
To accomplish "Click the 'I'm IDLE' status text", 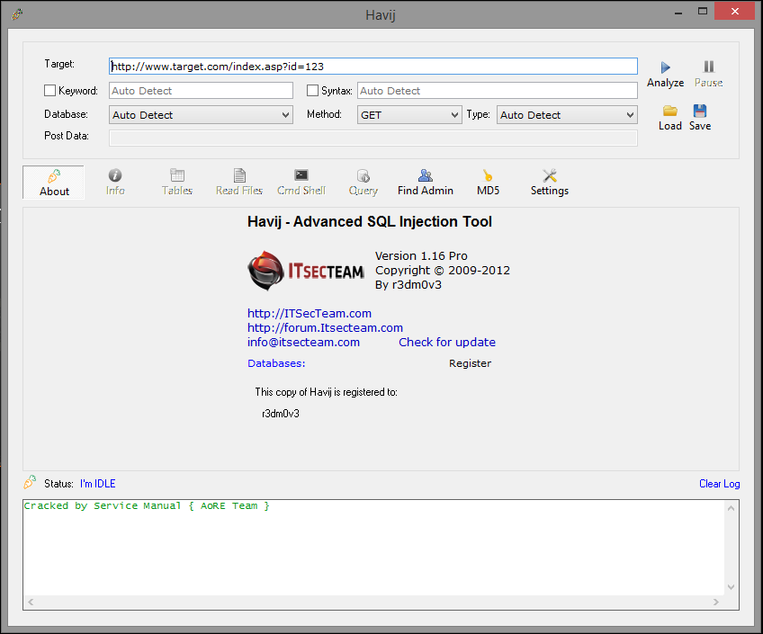I will pyautogui.click(x=98, y=484).
